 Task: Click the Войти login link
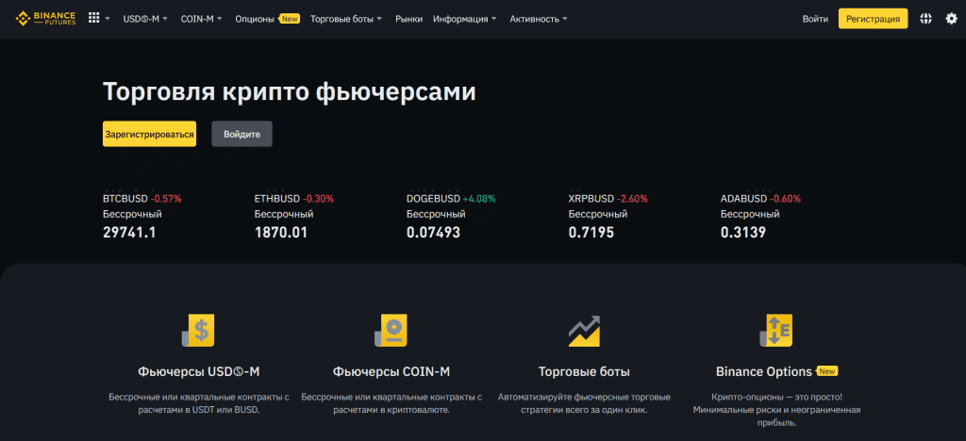point(815,19)
